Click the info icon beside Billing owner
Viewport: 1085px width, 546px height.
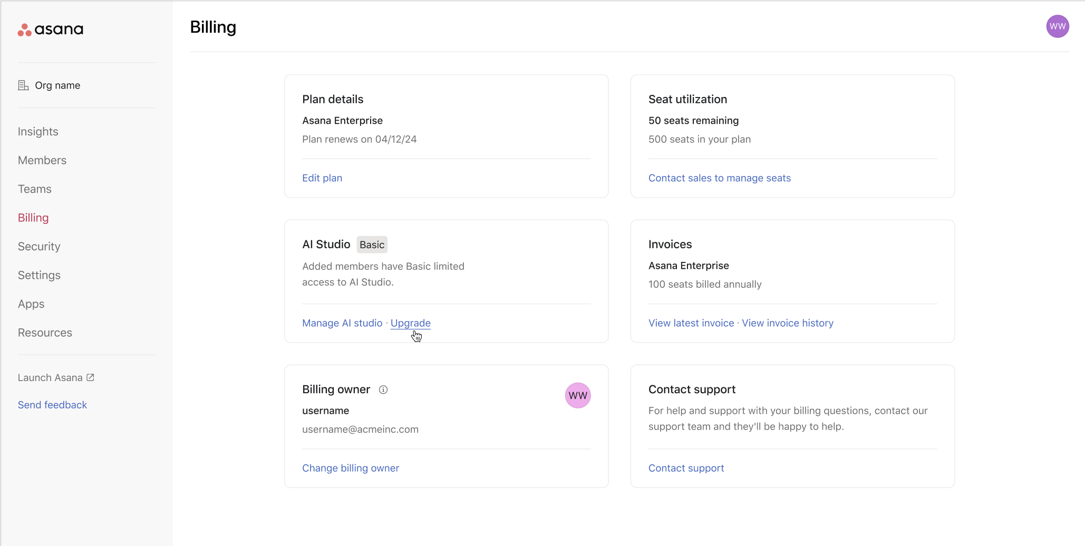(383, 389)
